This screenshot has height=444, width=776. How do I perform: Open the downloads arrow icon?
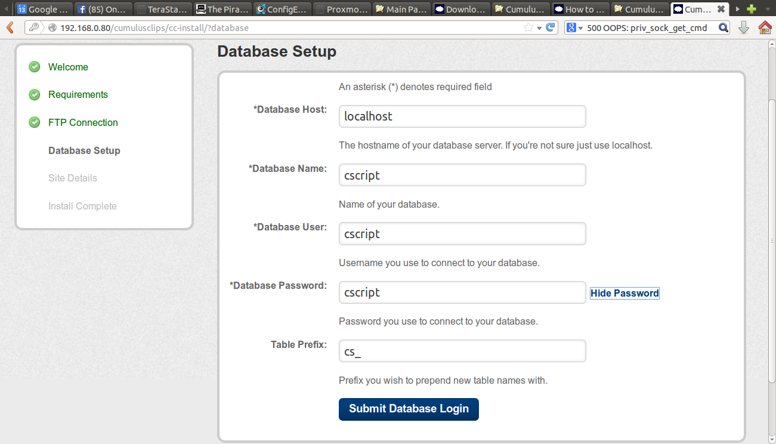pyautogui.click(x=743, y=27)
